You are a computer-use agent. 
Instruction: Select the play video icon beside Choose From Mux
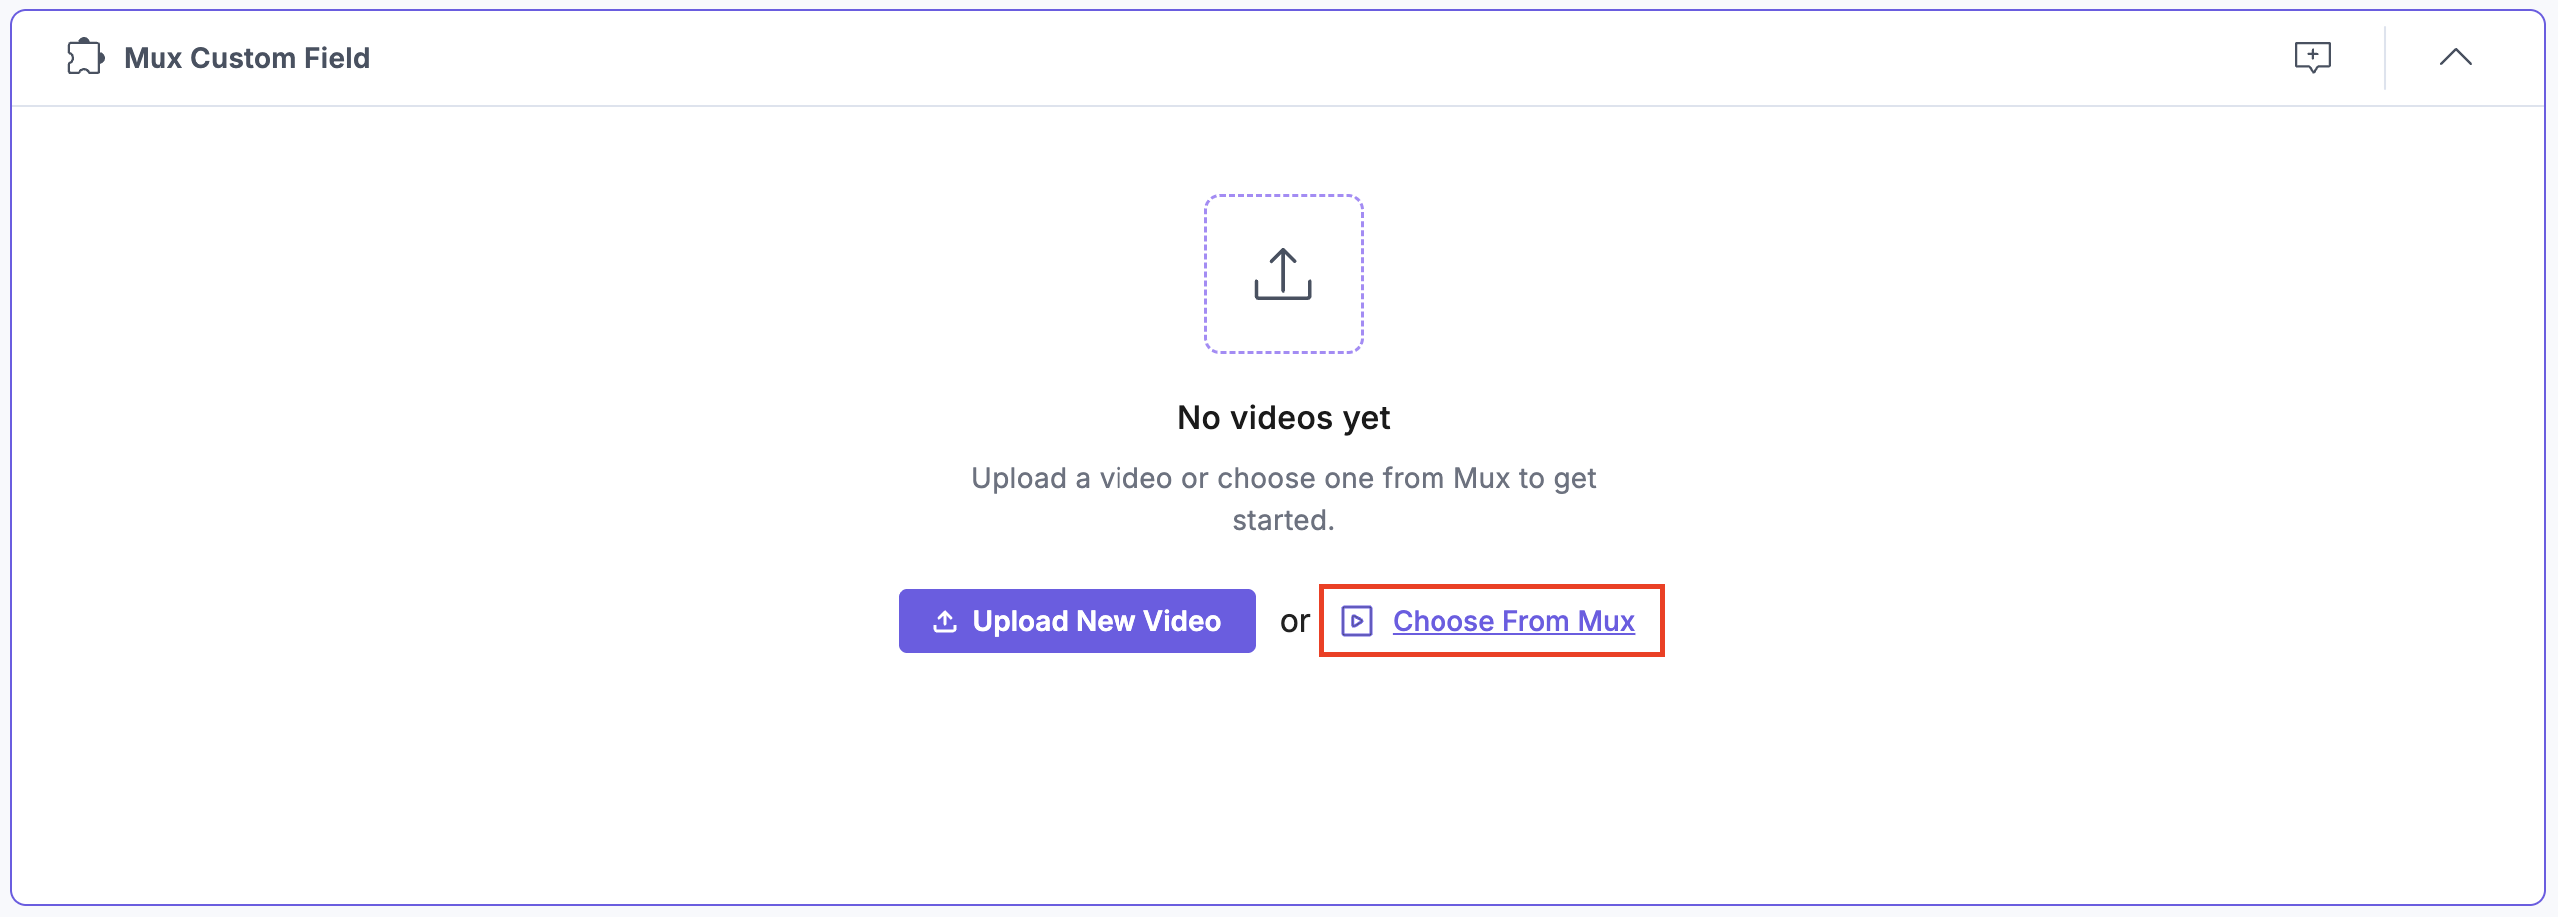coord(1358,620)
